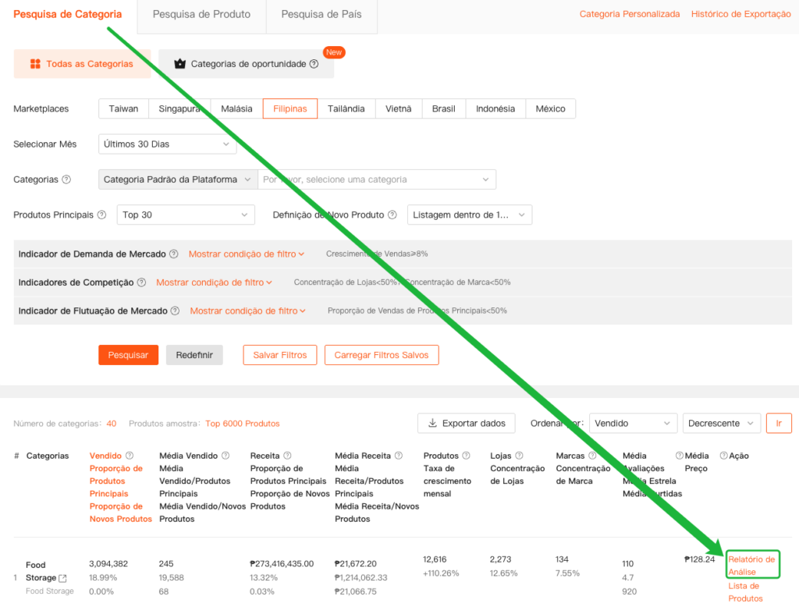Viewport: 799px width, 607px height.
Task: Click help icon next to Categorias label
Action: pos(66,179)
